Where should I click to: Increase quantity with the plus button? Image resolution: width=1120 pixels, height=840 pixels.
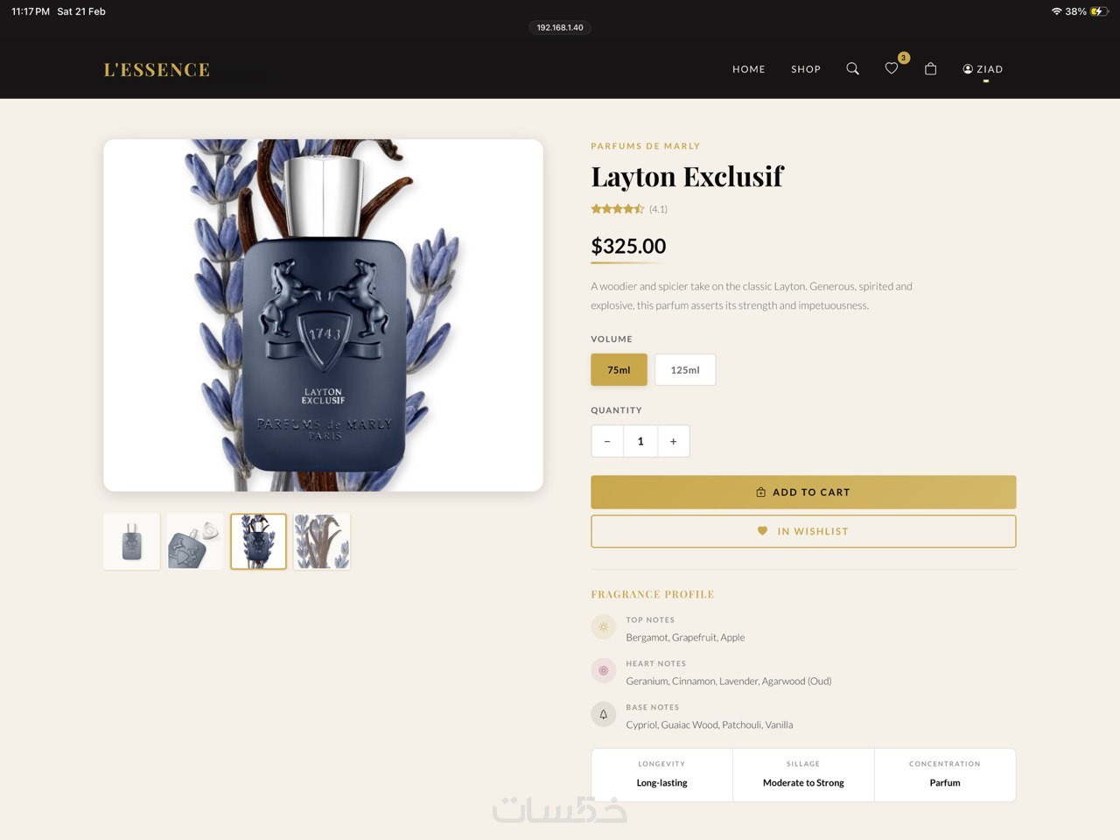tap(673, 441)
